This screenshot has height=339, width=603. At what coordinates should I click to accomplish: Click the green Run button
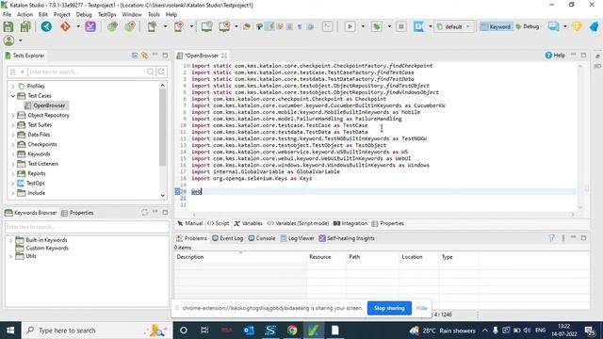tap(350, 26)
